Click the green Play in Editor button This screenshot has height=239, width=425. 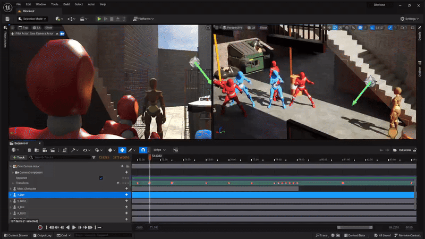pyautogui.click(x=99, y=19)
